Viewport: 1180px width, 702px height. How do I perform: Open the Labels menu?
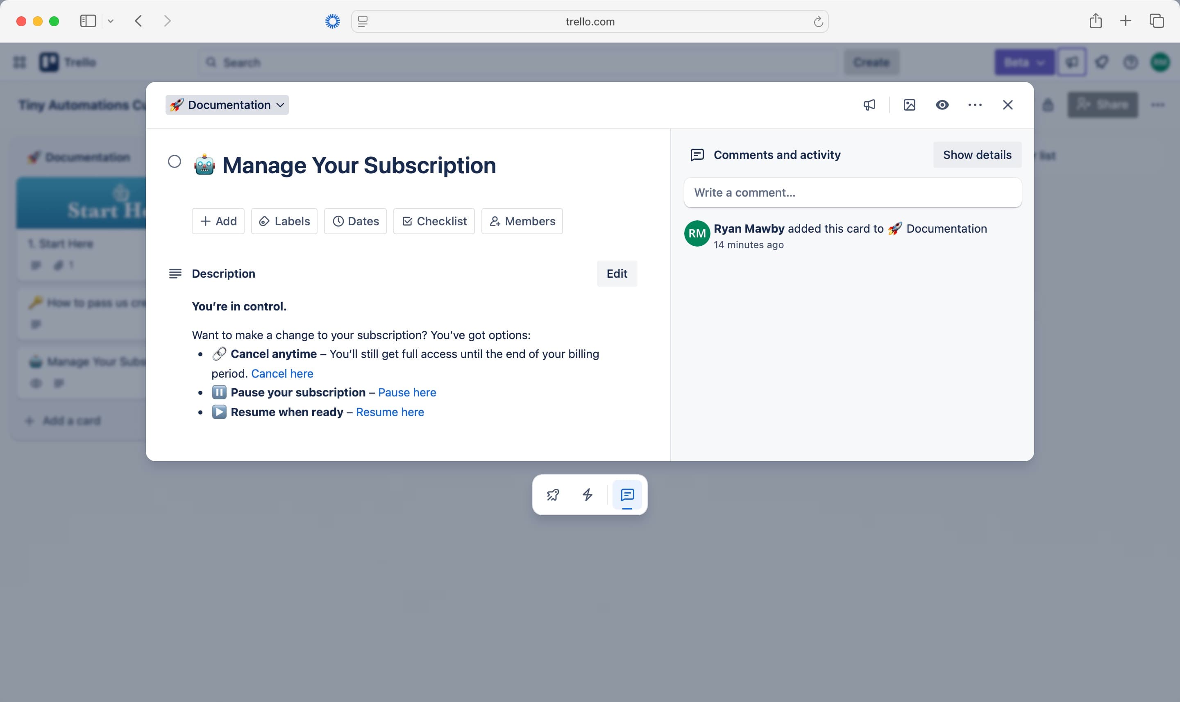(x=284, y=221)
